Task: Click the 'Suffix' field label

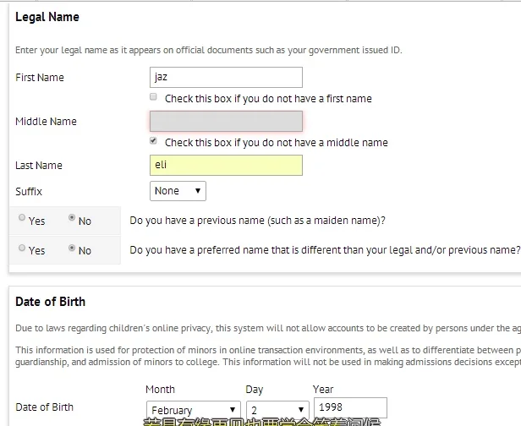Action: (x=29, y=191)
